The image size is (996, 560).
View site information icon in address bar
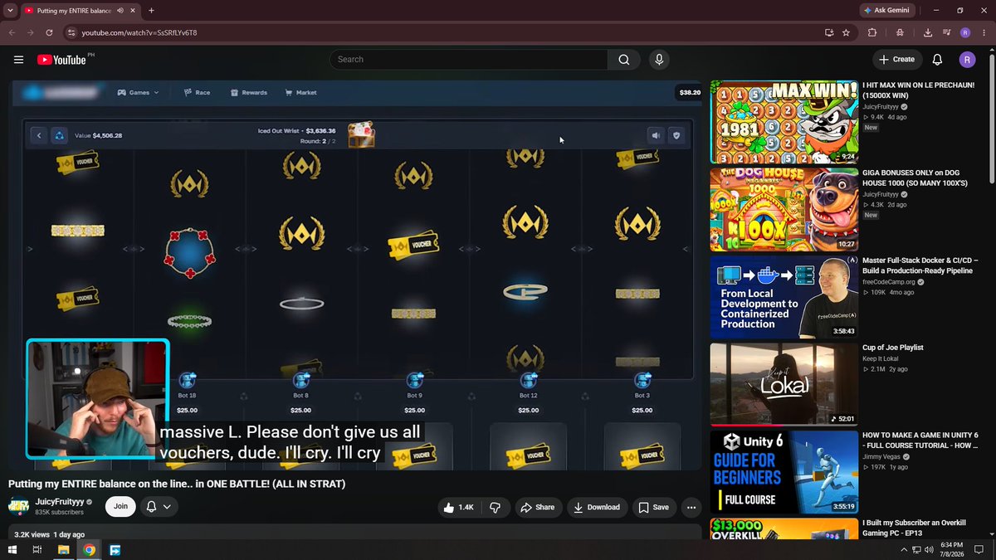click(x=71, y=32)
